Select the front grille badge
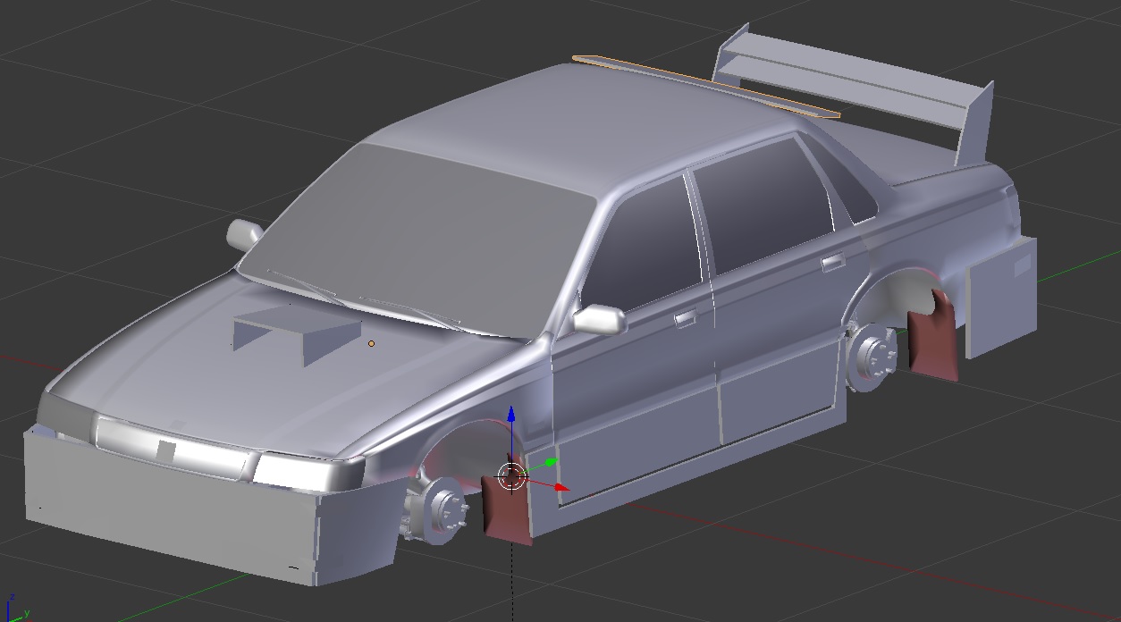The image size is (1121, 622). [x=165, y=451]
